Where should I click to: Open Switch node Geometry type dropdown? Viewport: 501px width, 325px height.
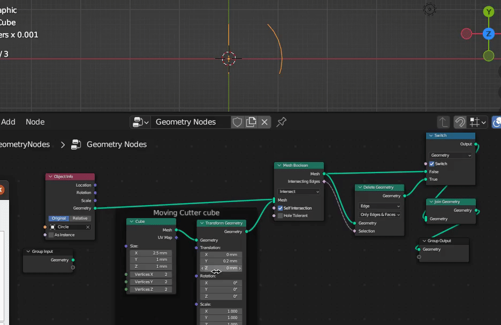(451, 156)
